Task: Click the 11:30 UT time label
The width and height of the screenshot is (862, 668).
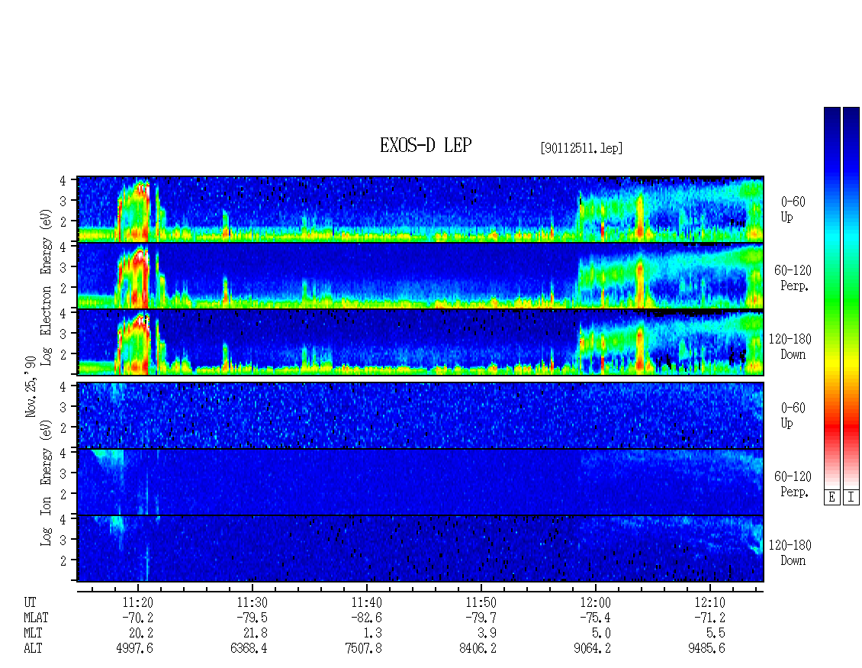Action: [252, 602]
